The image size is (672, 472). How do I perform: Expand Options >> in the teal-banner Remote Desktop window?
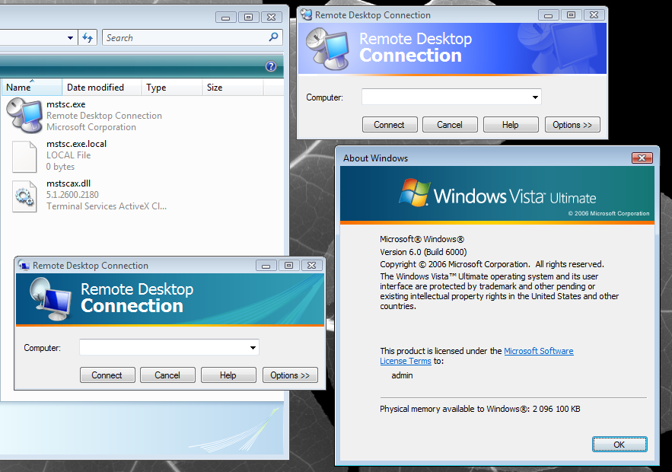point(290,375)
